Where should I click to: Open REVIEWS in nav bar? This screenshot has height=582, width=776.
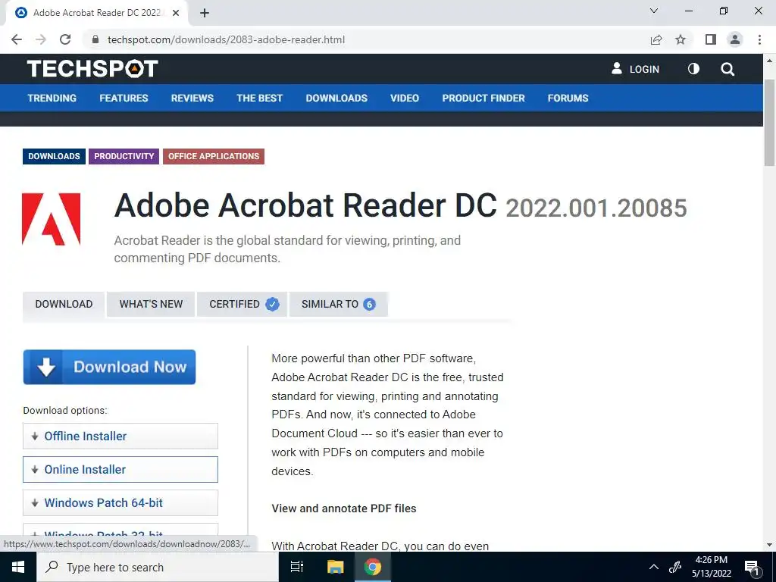[x=192, y=98]
